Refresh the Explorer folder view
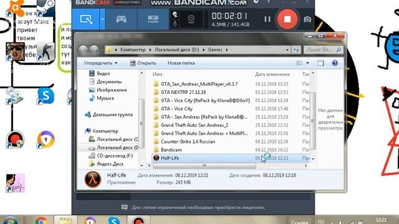 coord(296,50)
